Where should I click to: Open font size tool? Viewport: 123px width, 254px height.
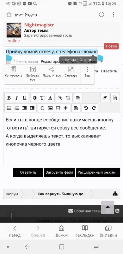tap(42, 98)
